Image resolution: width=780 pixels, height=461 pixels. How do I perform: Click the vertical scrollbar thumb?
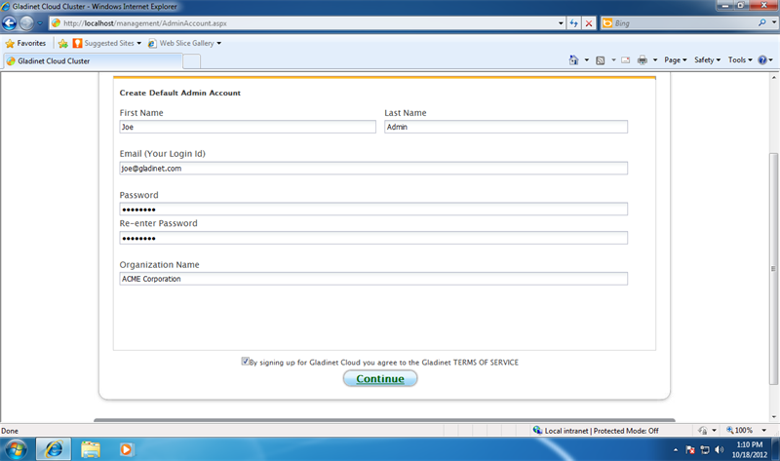773,269
